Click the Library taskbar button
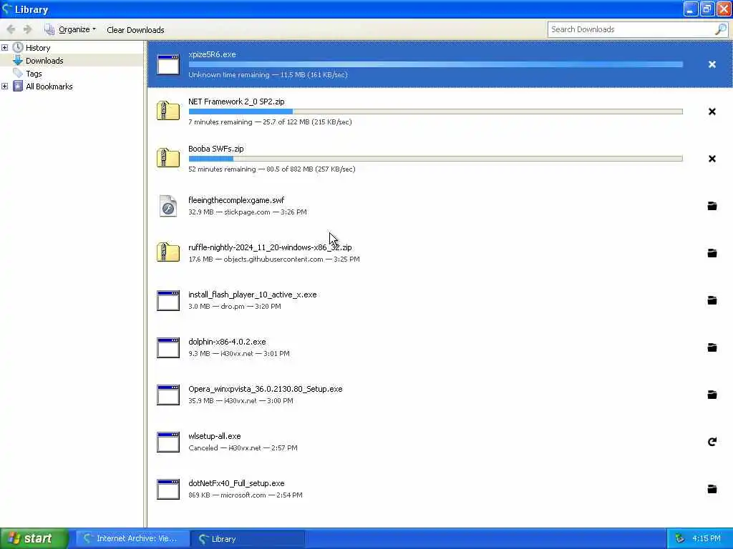 [248, 539]
